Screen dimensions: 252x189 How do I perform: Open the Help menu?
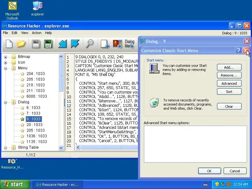coord(49,33)
